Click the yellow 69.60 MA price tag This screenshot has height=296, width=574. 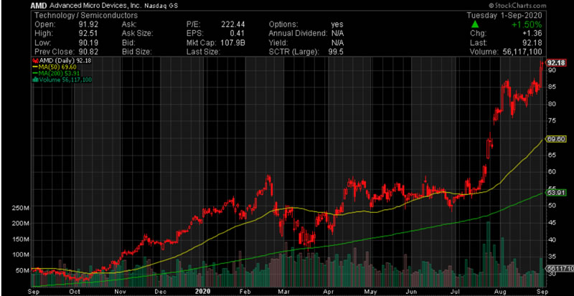pyautogui.click(x=556, y=139)
